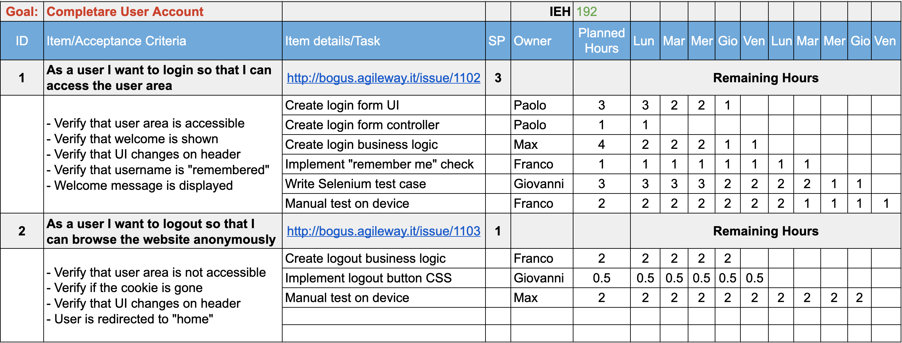Click the SP column header

coord(497,41)
